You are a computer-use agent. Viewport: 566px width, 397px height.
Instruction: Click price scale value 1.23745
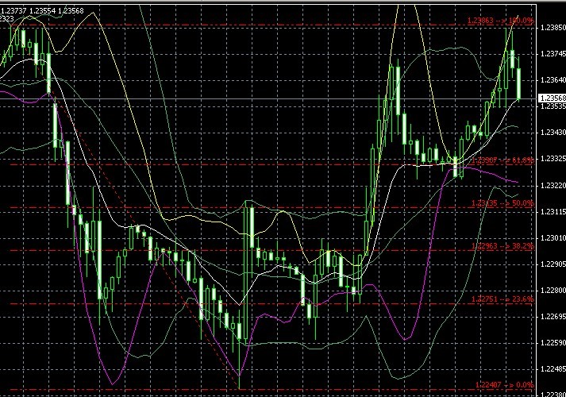[553, 54]
